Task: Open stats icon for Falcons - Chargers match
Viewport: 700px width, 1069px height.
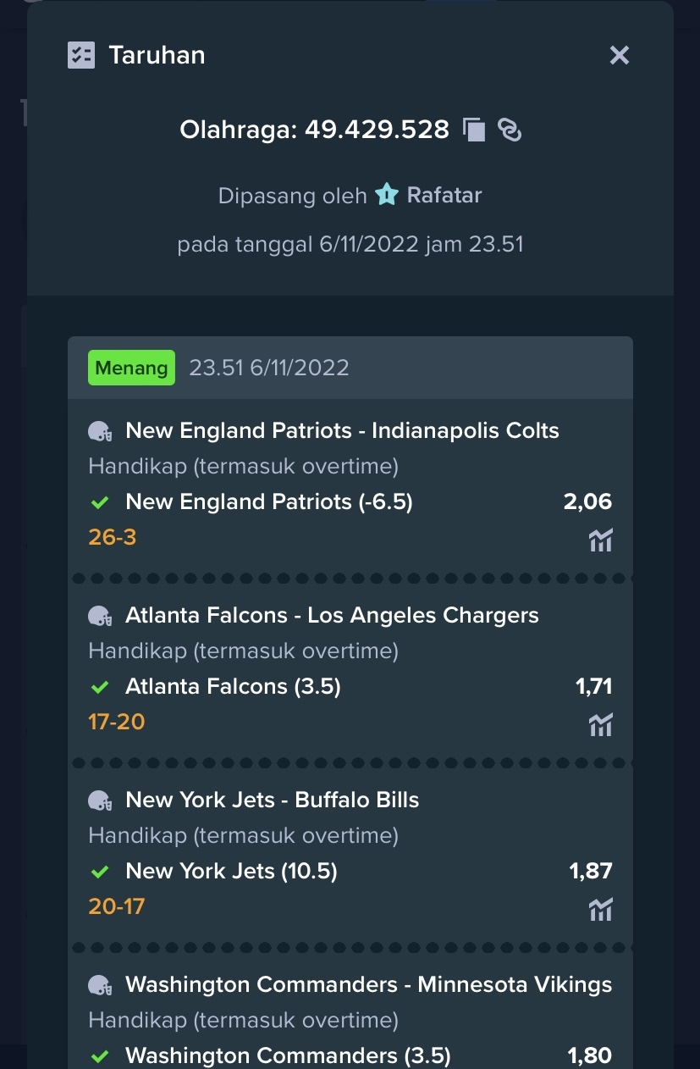Action: 600,724
